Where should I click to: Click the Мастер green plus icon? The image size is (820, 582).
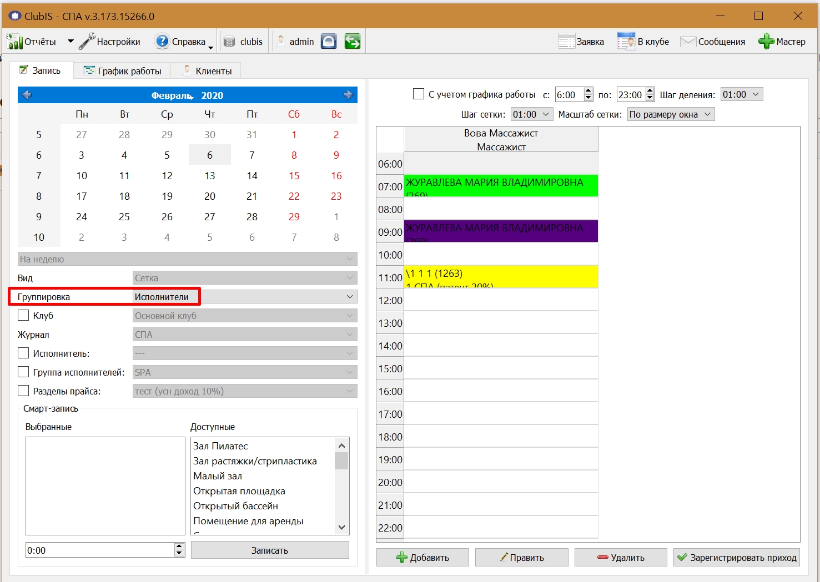(x=766, y=41)
